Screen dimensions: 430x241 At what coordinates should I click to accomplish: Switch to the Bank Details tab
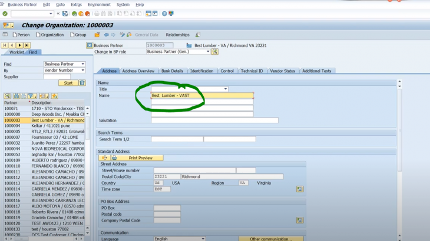pos(173,71)
